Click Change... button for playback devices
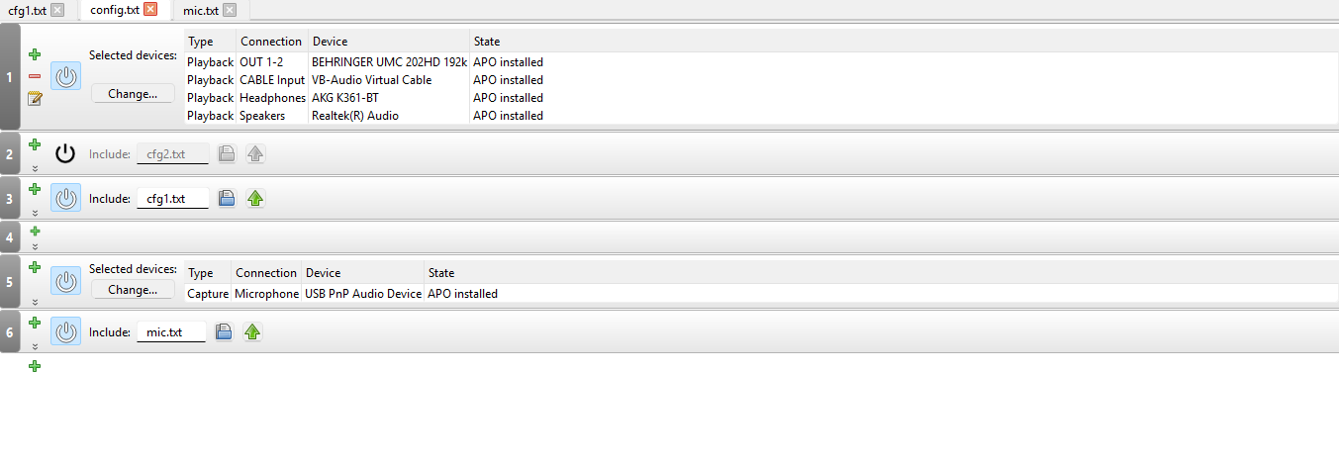The image size is (1339, 467). 133,94
